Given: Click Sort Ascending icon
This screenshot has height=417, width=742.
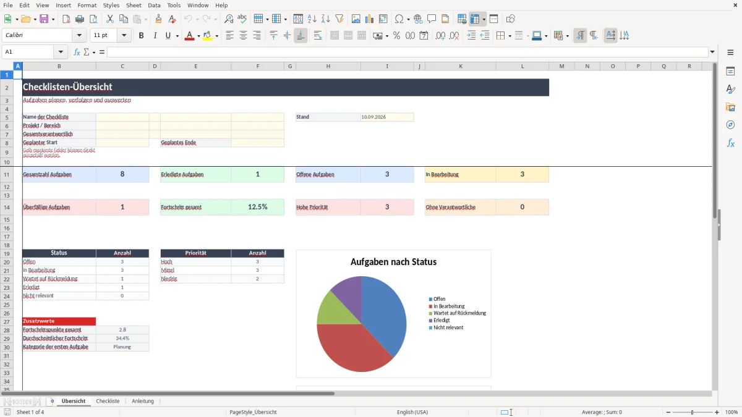Looking at the screenshot, I should (312, 19).
